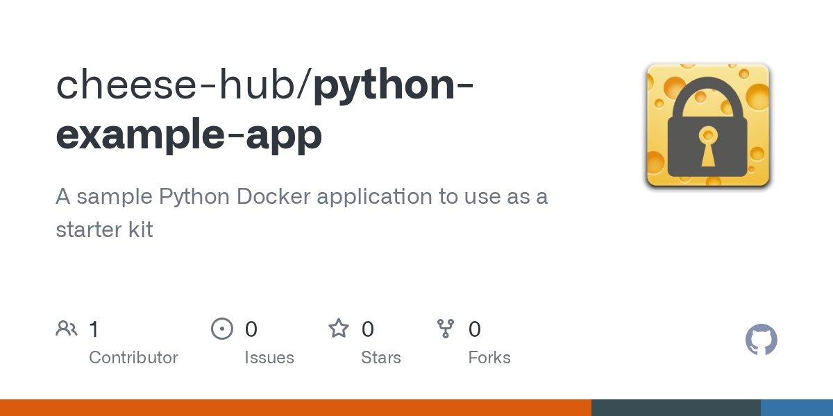Click the blue segment of the language bar
Viewport: 833px width, 416px height.
click(x=797, y=408)
